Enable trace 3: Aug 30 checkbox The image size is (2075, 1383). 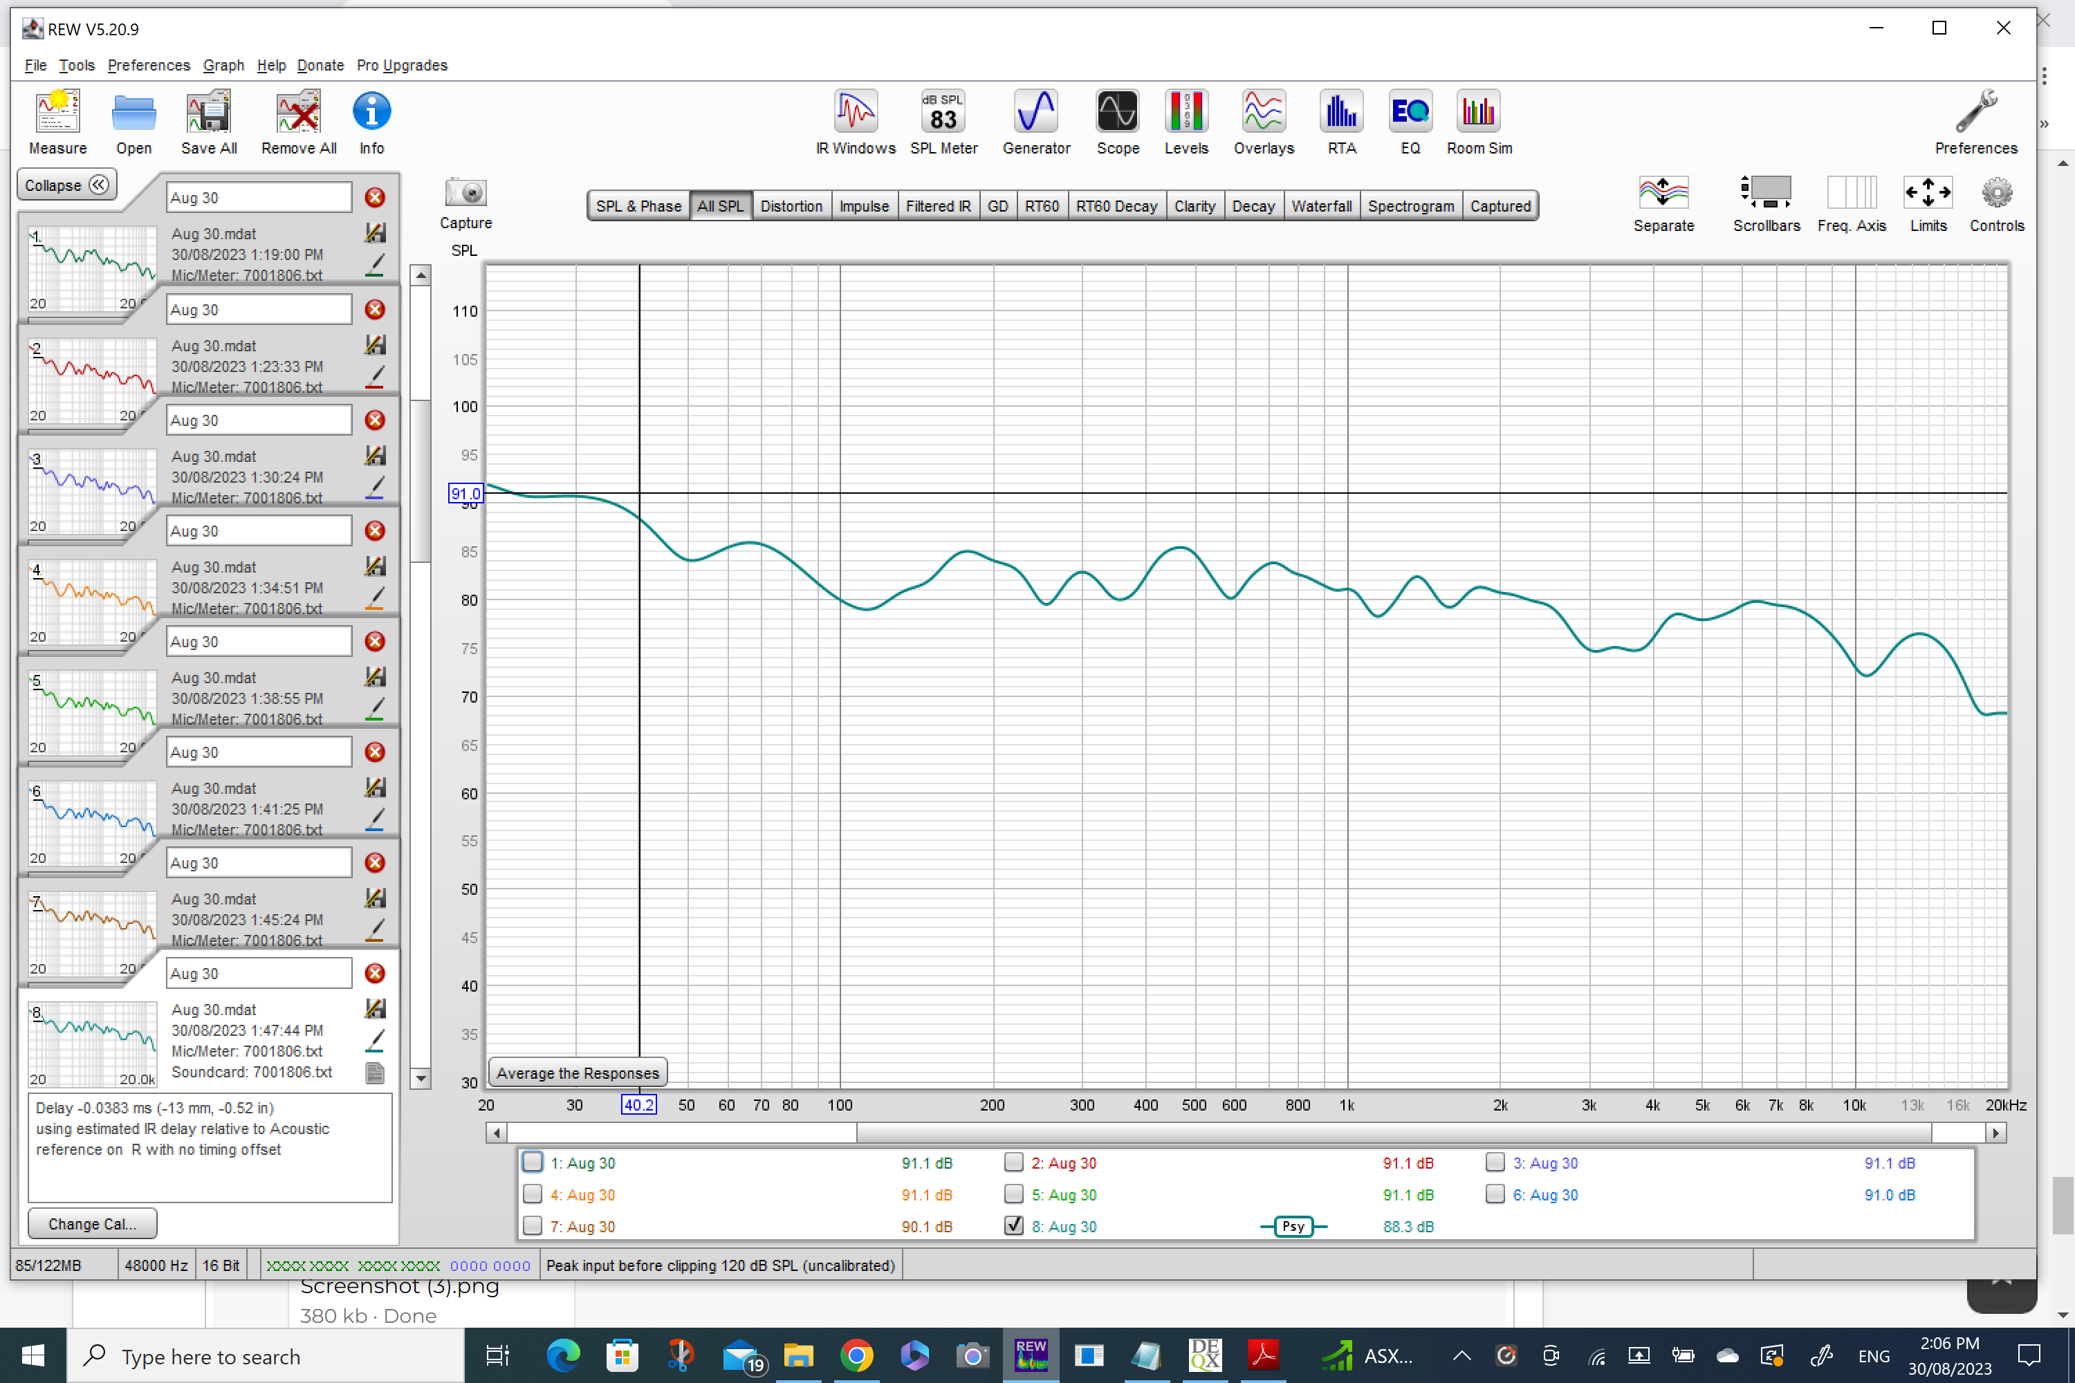coord(1495,1162)
